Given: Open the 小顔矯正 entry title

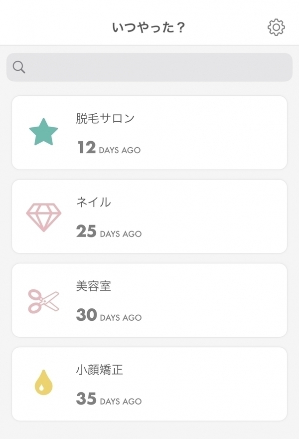Looking at the screenshot, I should tap(100, 370).
